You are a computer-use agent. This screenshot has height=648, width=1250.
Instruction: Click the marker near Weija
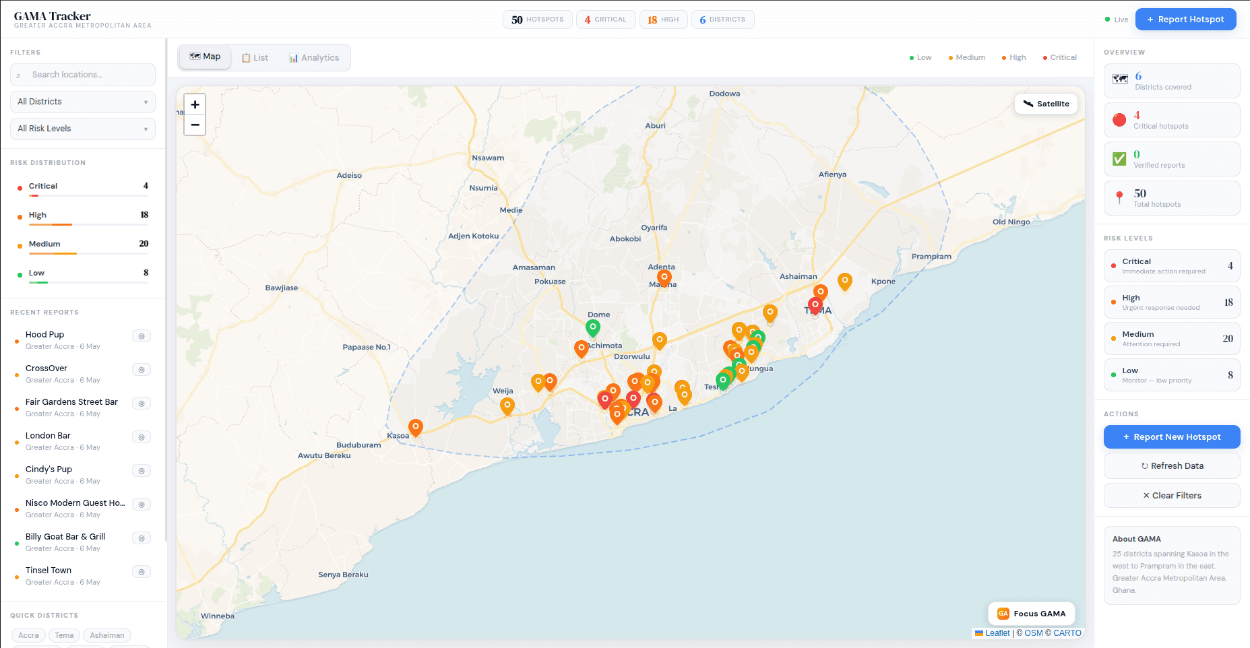tap(507, 406)
